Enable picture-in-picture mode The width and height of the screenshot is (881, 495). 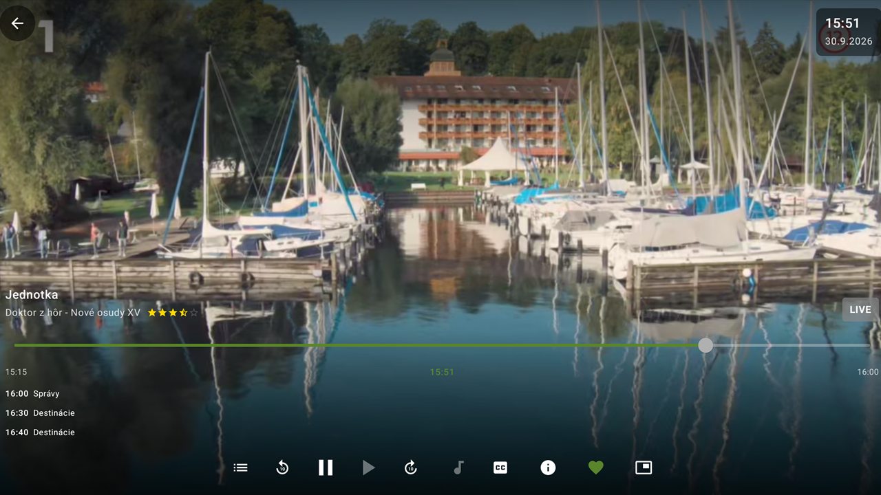(643, 467)
